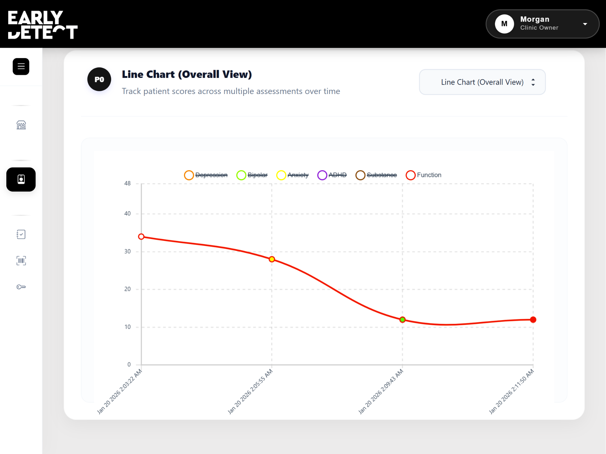Click the Morgan avatar circle
The width and height of the screenshot is (606, 454).
(504, 24)
